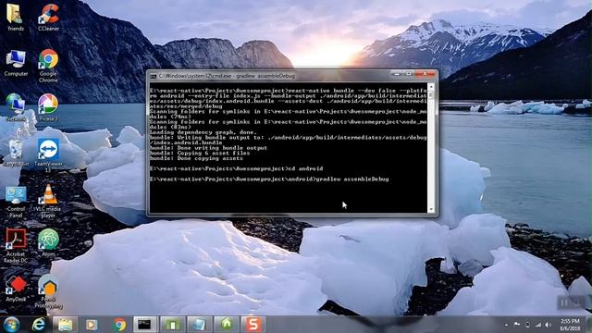Open Chrome from the taskbar
The image size is (592, 333).
119,325
